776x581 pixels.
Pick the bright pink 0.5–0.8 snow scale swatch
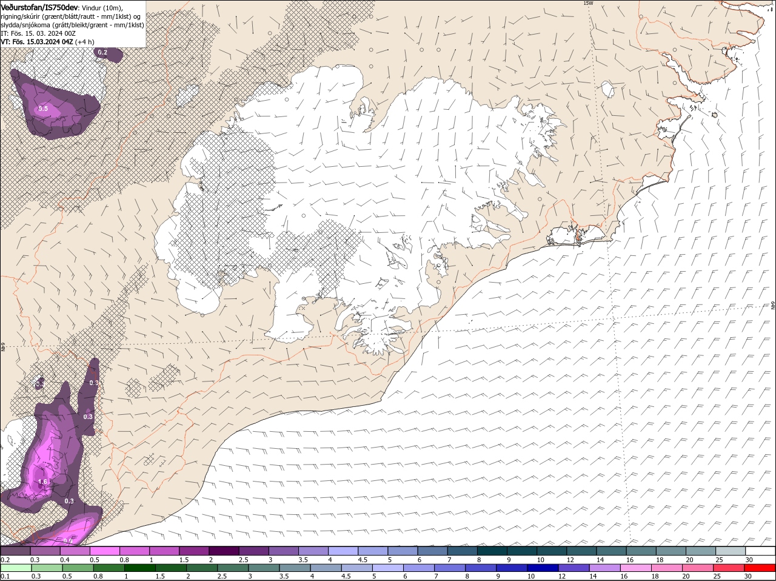click(105, 551)
